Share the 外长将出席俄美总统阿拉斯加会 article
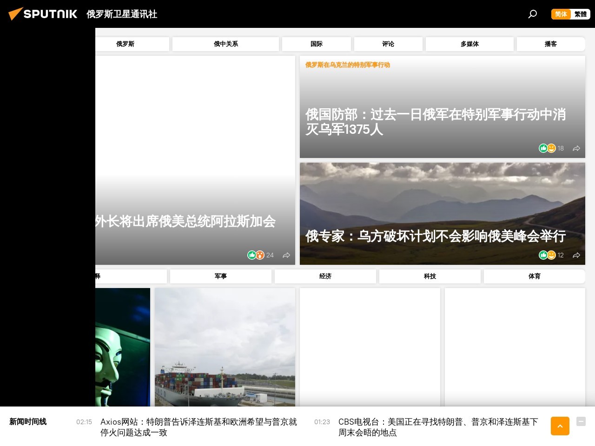This screenshot has height=446, width=595. point(286,255)
